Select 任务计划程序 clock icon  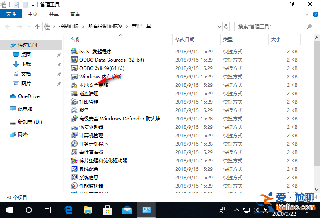[74, 144]
